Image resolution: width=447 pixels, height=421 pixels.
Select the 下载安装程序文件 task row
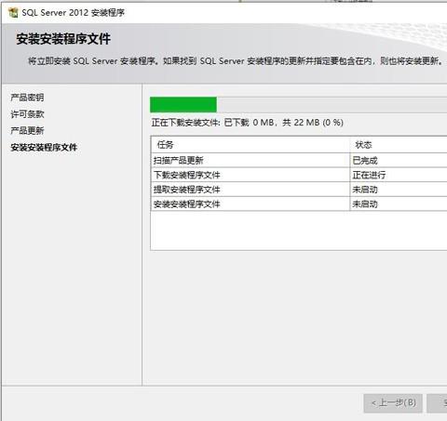[x=299, y=175]
